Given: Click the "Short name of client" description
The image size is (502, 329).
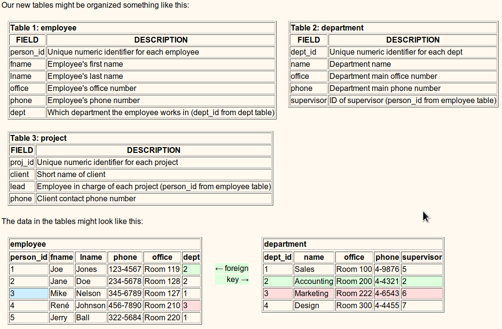Looking at the screenshot, I should pyautogui.click(x=71, y=175).
